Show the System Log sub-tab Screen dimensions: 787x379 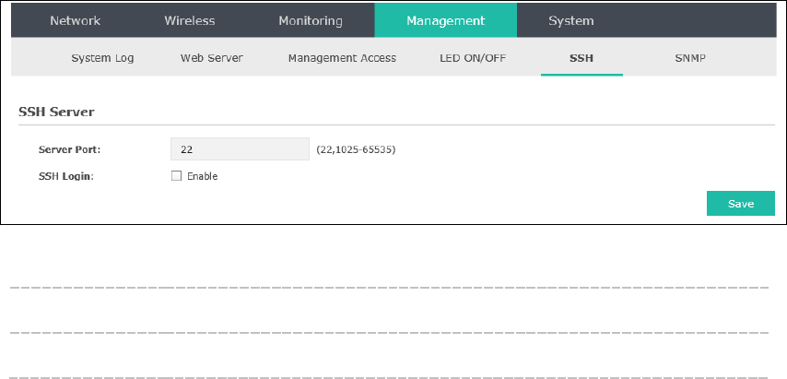pyautogui.click(x=102, y=58)
